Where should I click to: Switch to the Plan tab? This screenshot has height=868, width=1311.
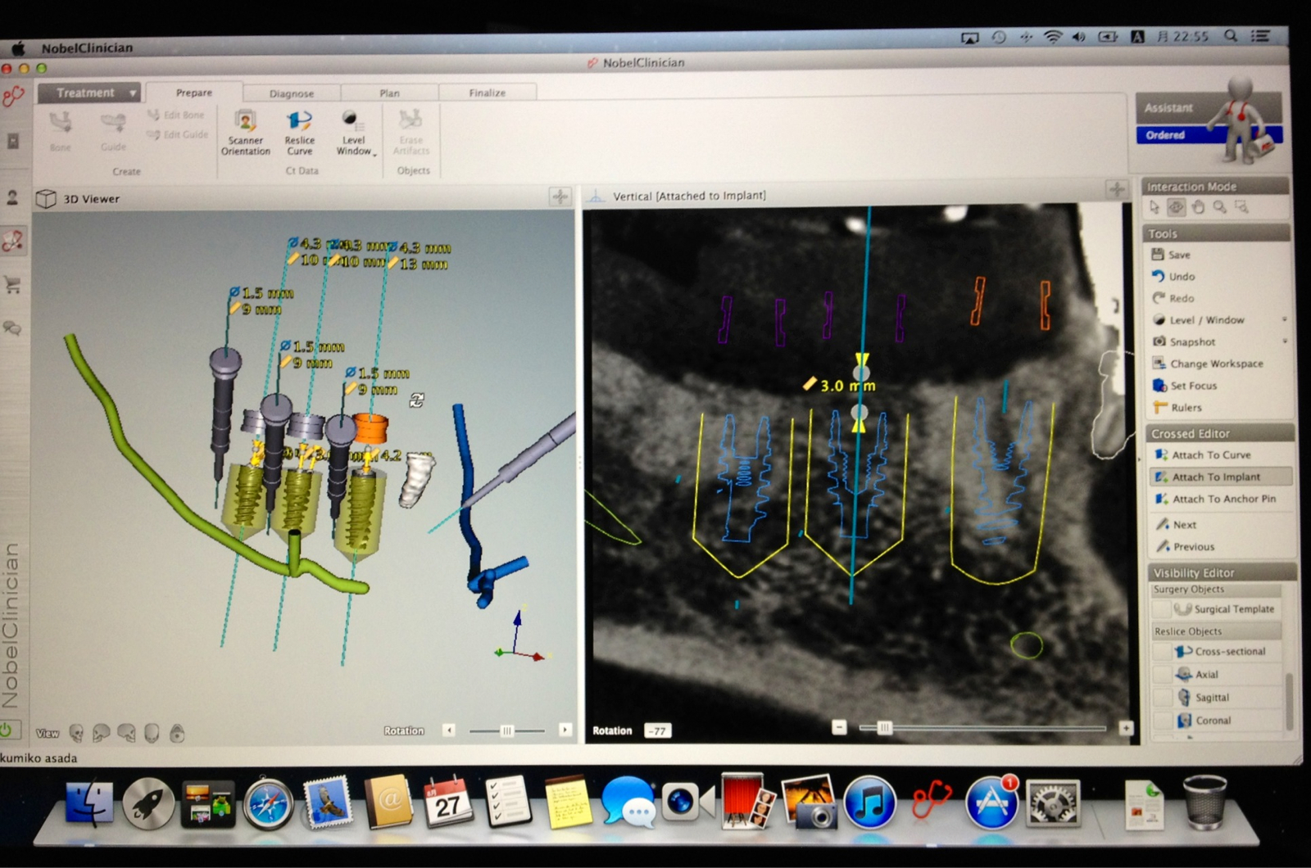pos(390,93)
